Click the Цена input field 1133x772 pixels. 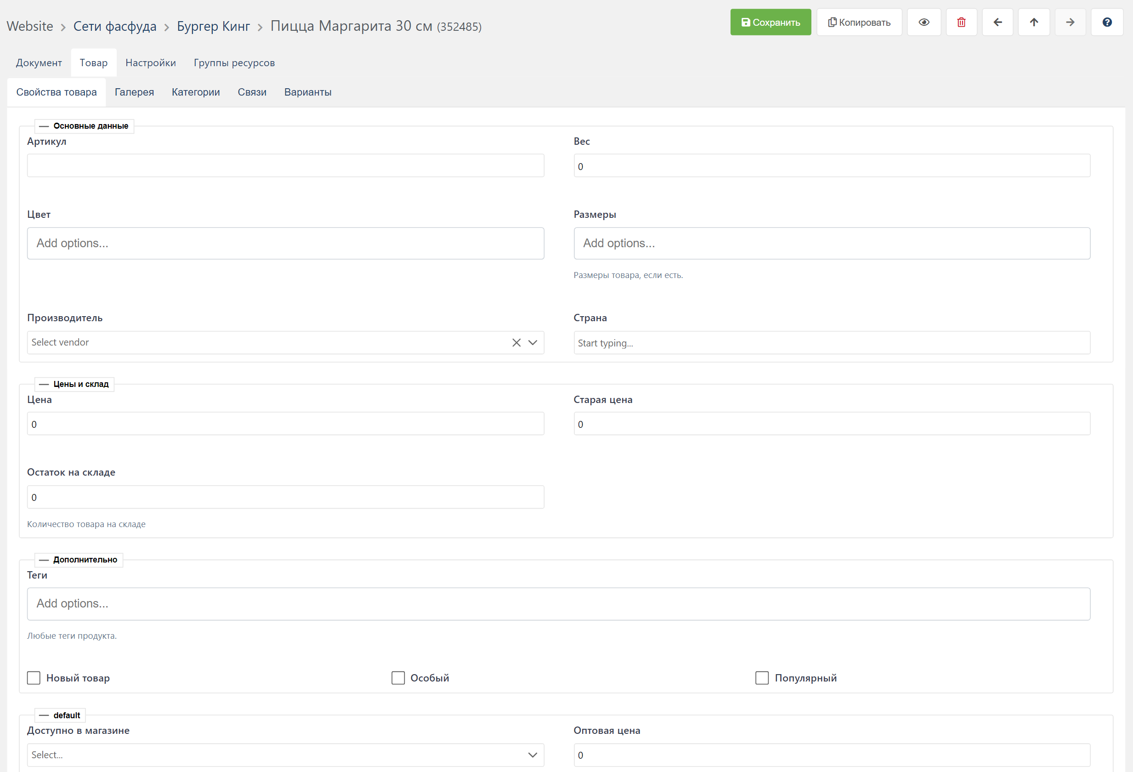[x=285, y=424]
